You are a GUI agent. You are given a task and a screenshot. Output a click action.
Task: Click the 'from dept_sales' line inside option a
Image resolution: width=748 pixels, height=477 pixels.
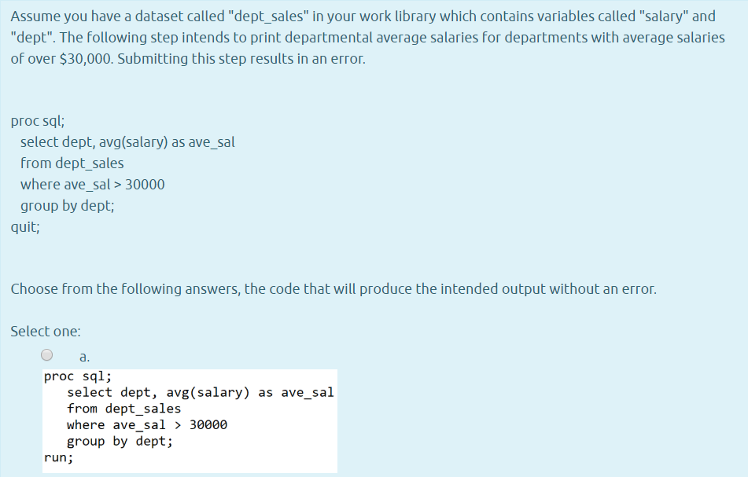coord(124,408)
